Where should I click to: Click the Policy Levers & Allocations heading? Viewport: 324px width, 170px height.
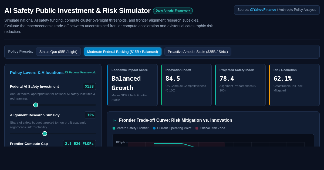coord(37,72)
